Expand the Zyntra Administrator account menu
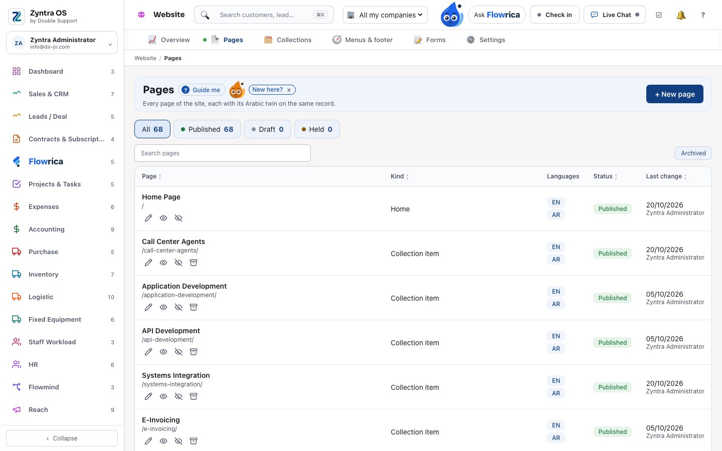 62,43
